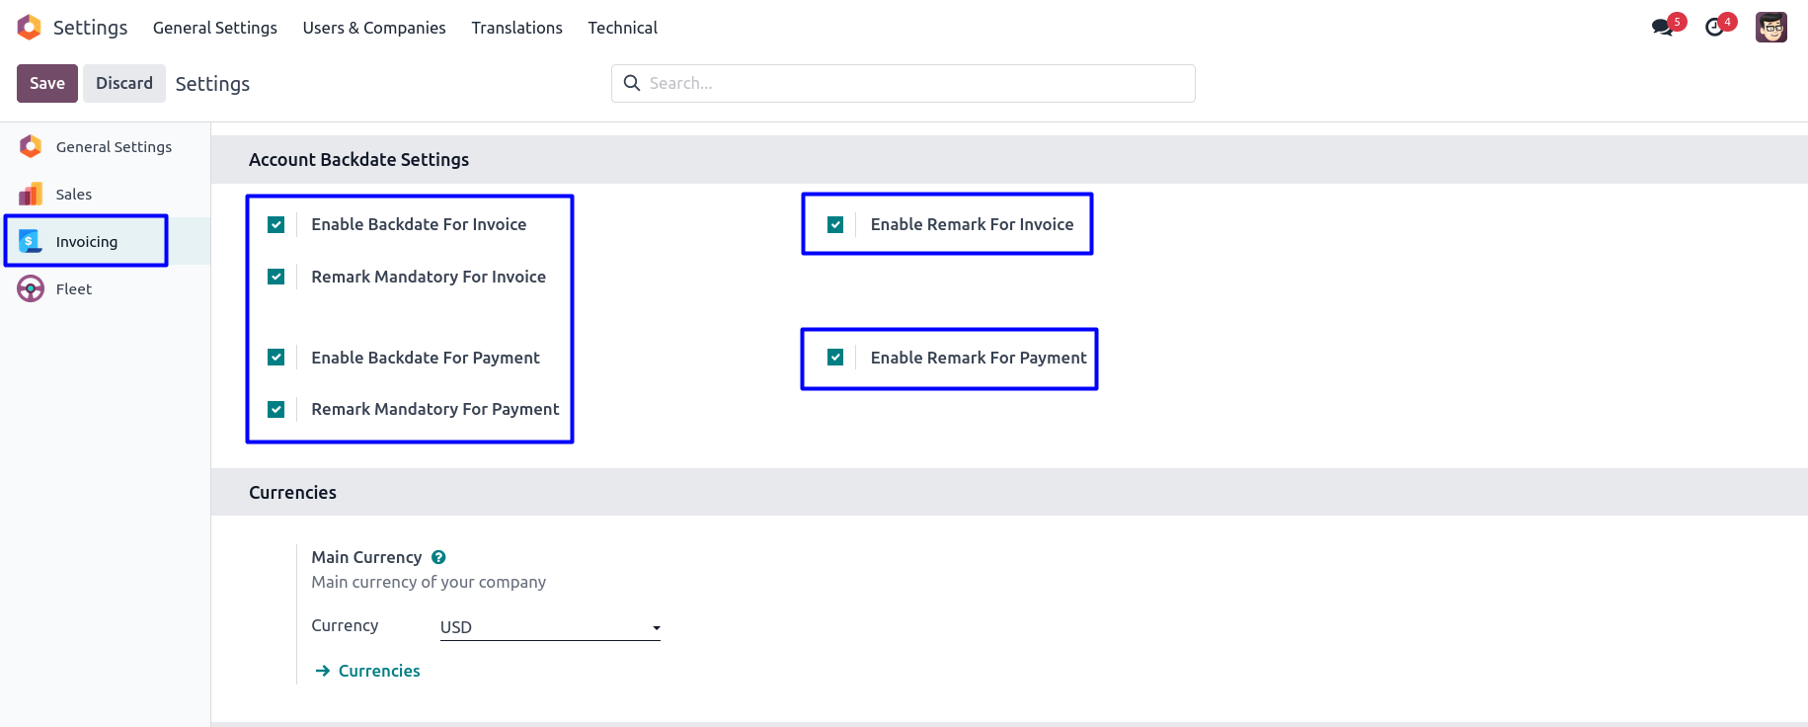The height and width of the screenshot is (727, 1808).
Task: Open the activities clock icon
Action: (1715, 27)
